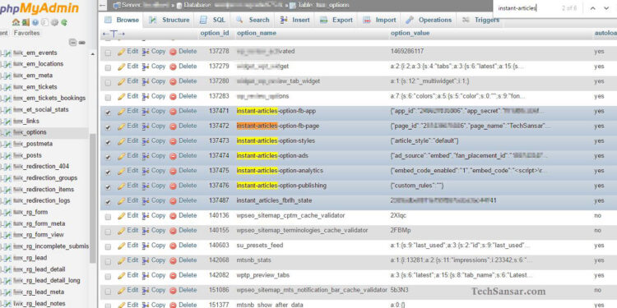Click pencil icon for row 140136
The width and height of the screenshot is (617, 308).
coord(122,216)
